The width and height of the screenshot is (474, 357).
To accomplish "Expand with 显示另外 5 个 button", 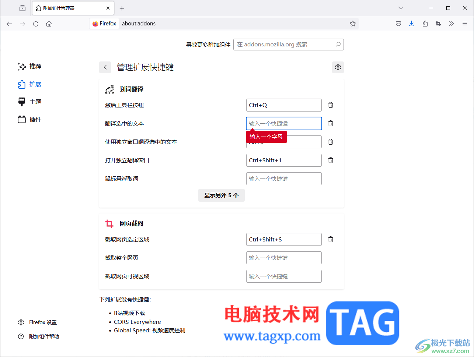I will [x=222, y=195].
